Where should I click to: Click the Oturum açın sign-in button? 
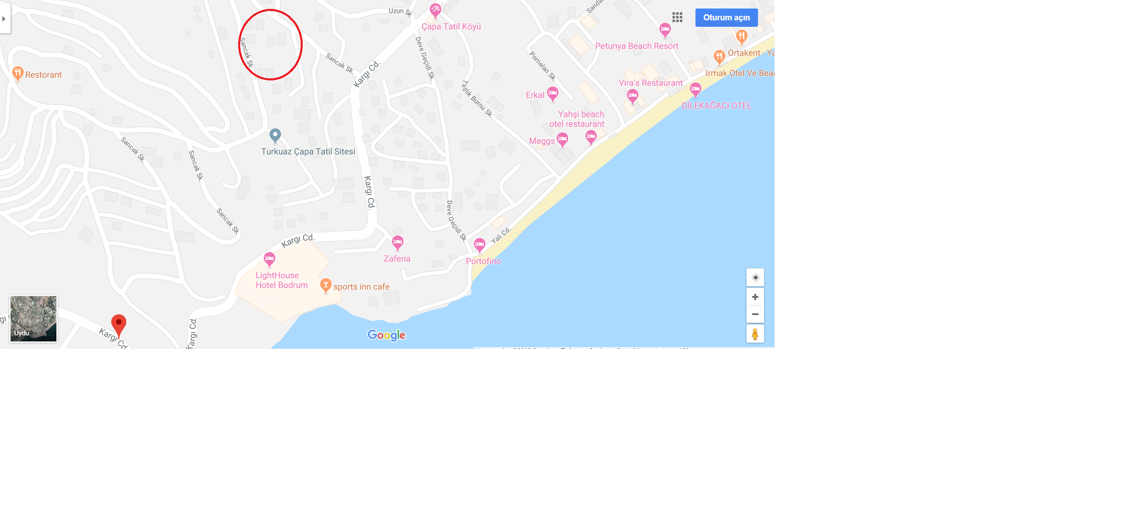(x=726, y=17)
